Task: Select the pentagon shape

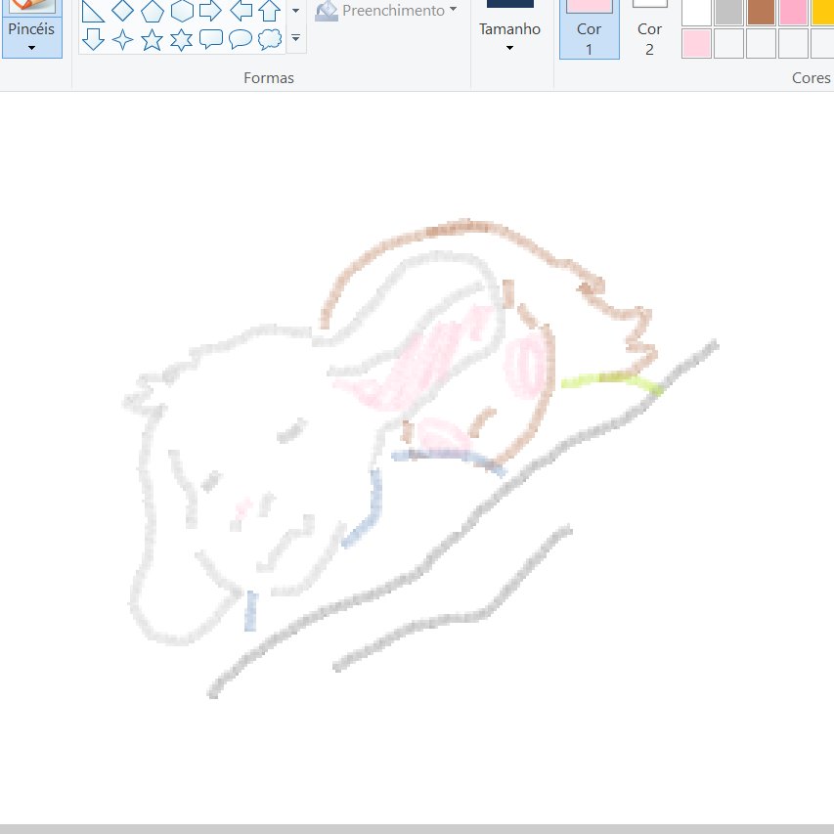Action: click(153, 11)
